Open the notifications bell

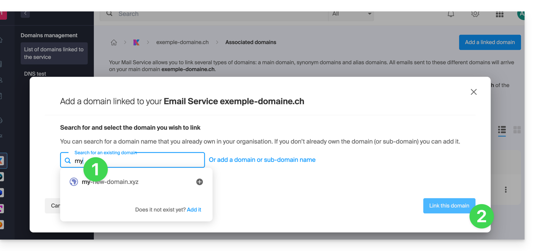coord(451,14)
